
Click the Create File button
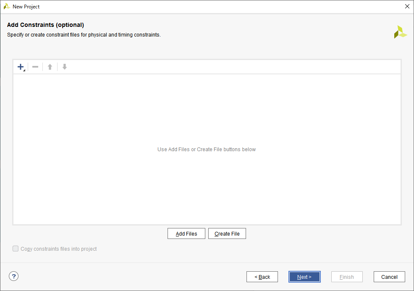coord(227,233)
